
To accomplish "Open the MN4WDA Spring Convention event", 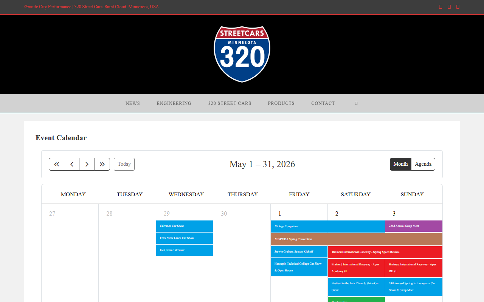I will coord(357,239).
